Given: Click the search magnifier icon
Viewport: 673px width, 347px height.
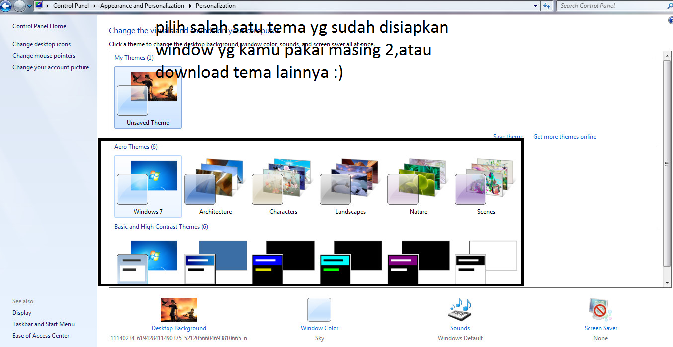Looking at the screenshot, I should (669, 6).
